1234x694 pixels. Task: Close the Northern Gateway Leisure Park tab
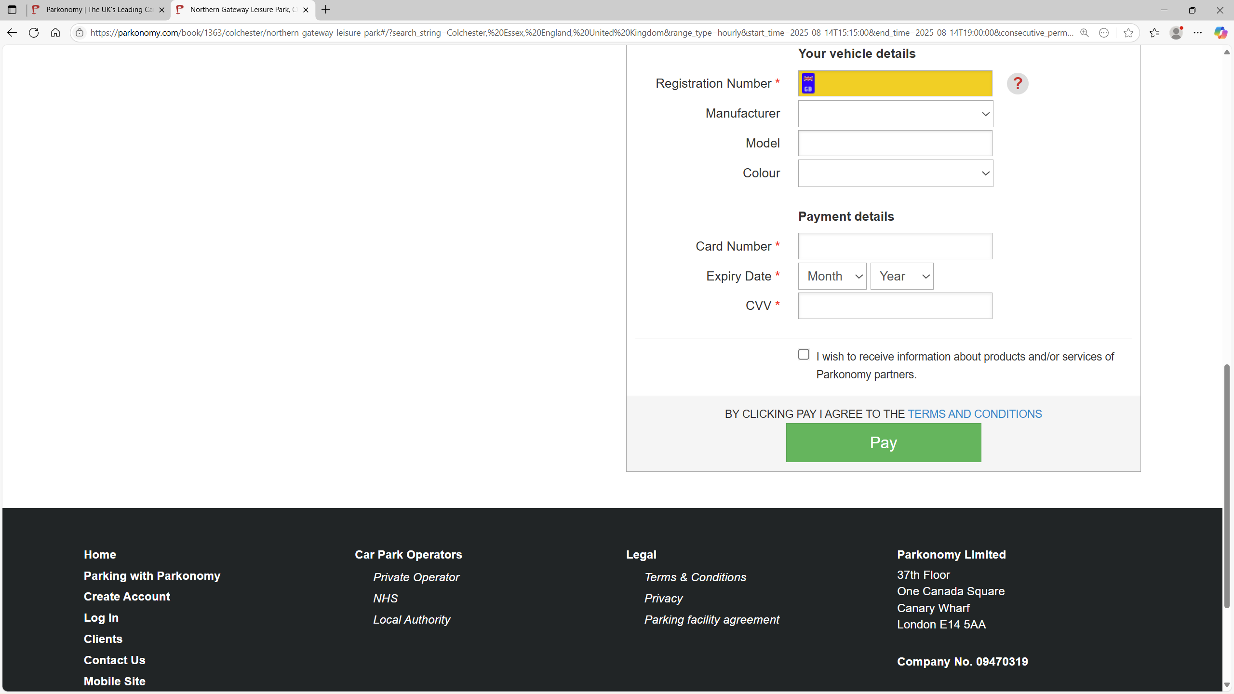306,10
